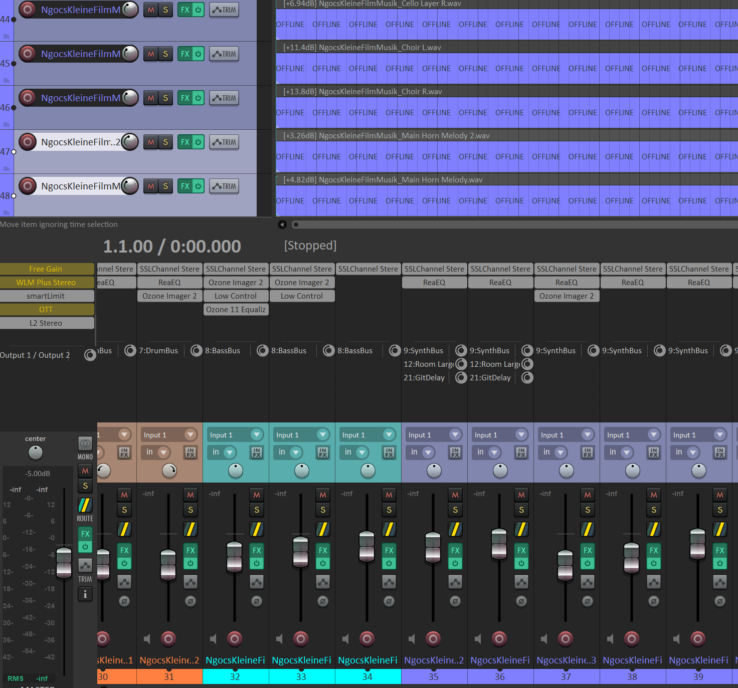This screenshot has width=738, height=688.
Task: Click 21:GitDelay send on channel 36
Action: coord(490,378)
